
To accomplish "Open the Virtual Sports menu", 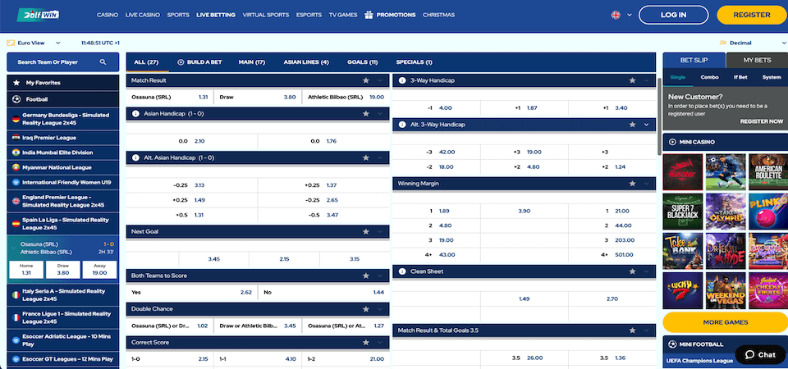I will (x=266, y=15).
